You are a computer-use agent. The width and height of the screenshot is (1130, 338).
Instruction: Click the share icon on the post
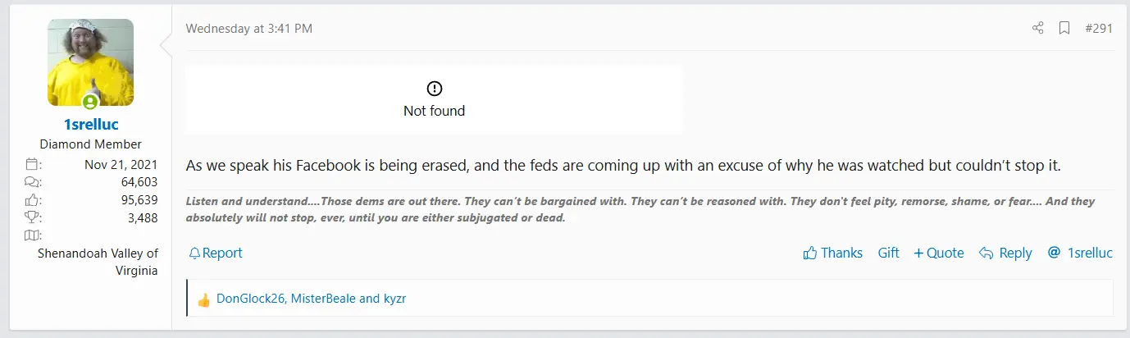point(1037,28)
